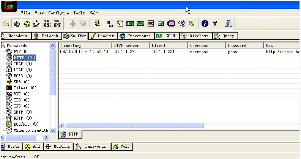Open the Tools menu
The height and width of the screenshot is (159, 301).
coord(79,13)
